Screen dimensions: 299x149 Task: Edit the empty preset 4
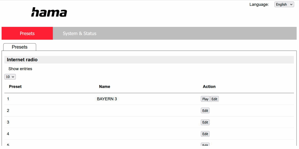[x=205, y=134]
